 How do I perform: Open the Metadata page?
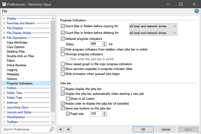click(x=13, y=74)
